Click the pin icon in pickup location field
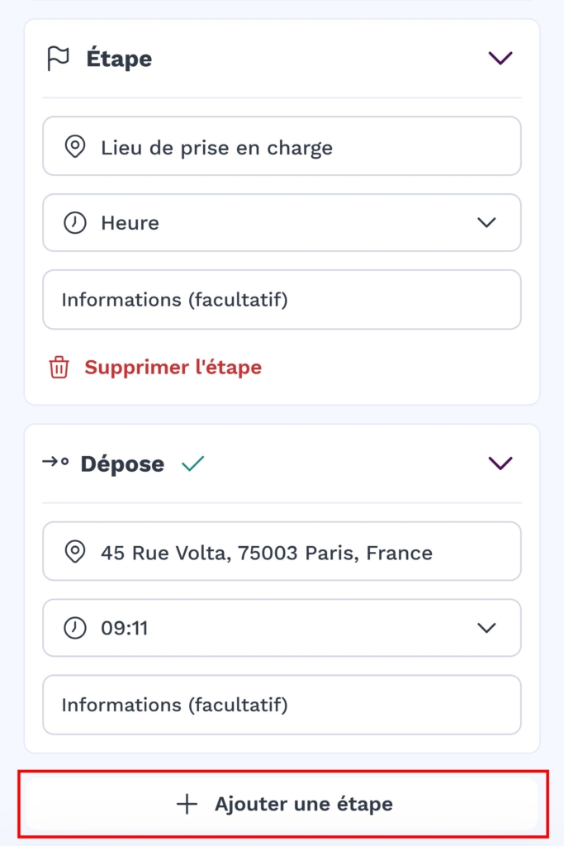 point(75,147)
